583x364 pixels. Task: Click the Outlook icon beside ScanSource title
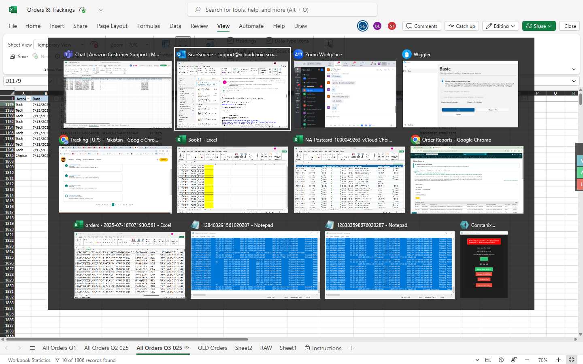181,54
